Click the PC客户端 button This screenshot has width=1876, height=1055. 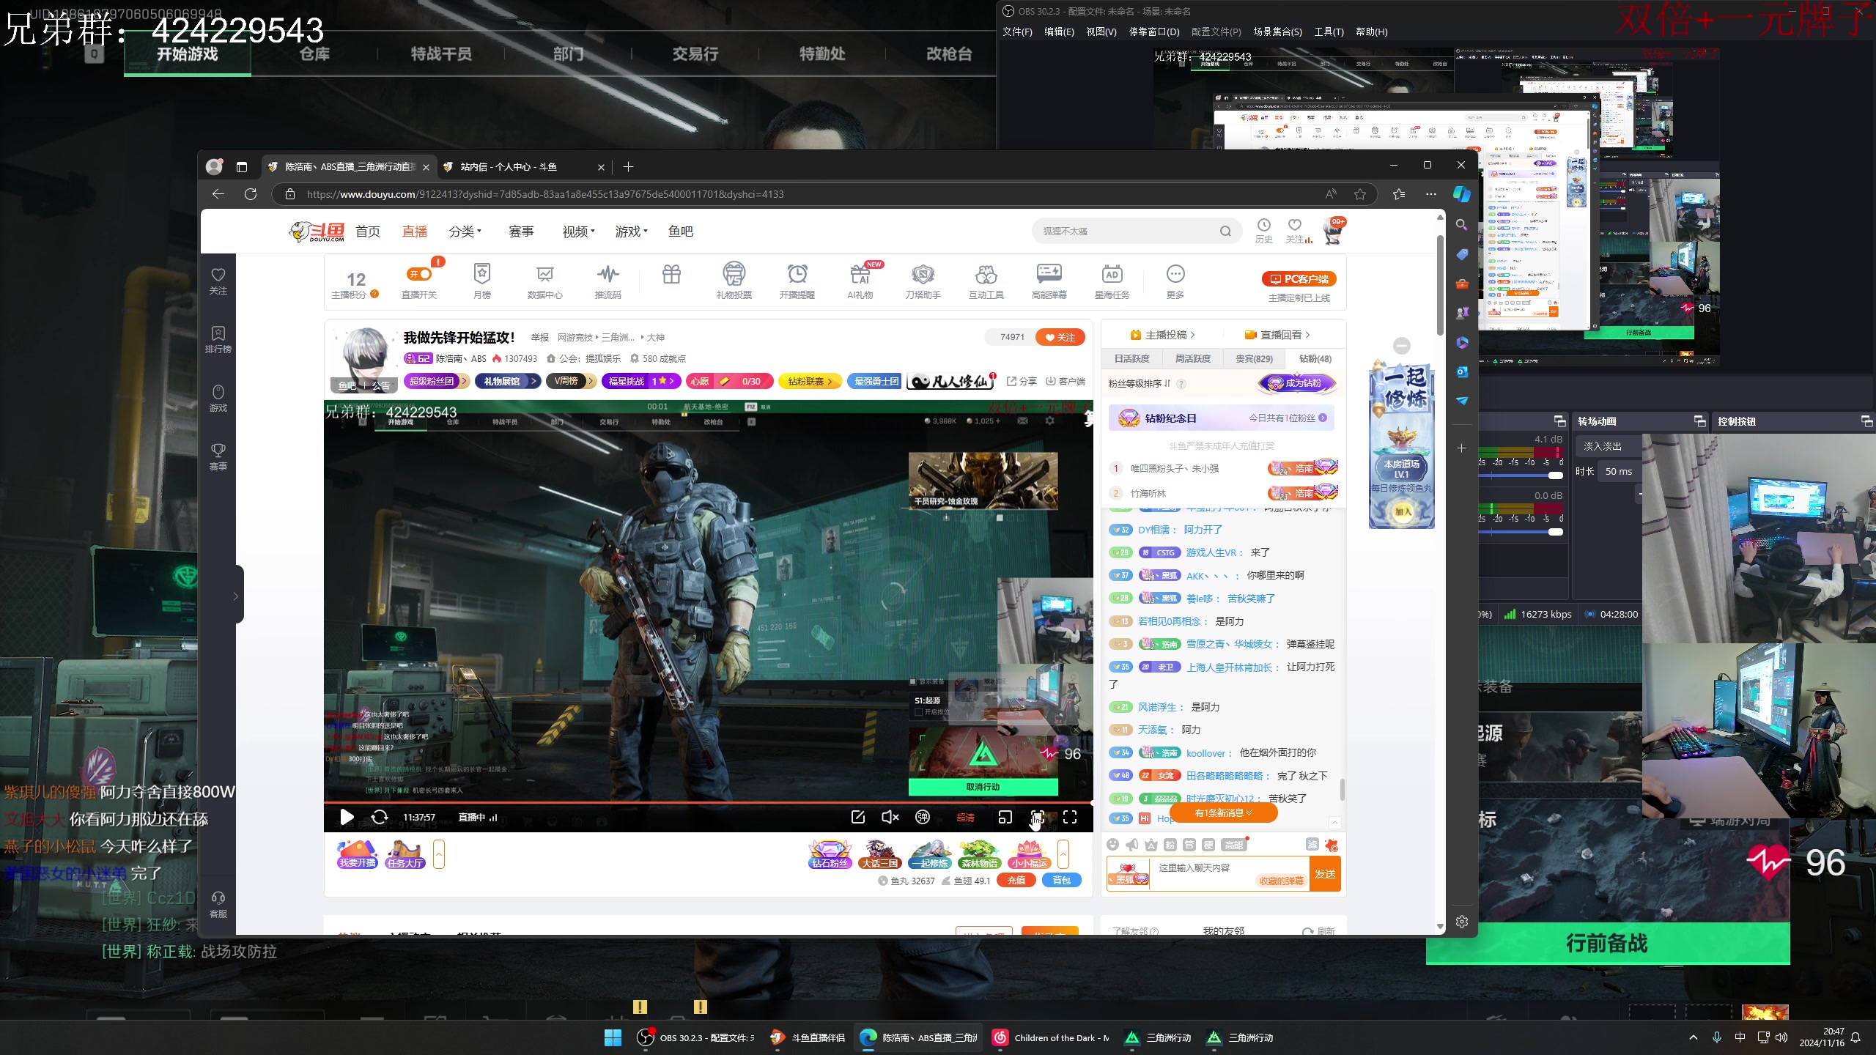point(1299,278)
